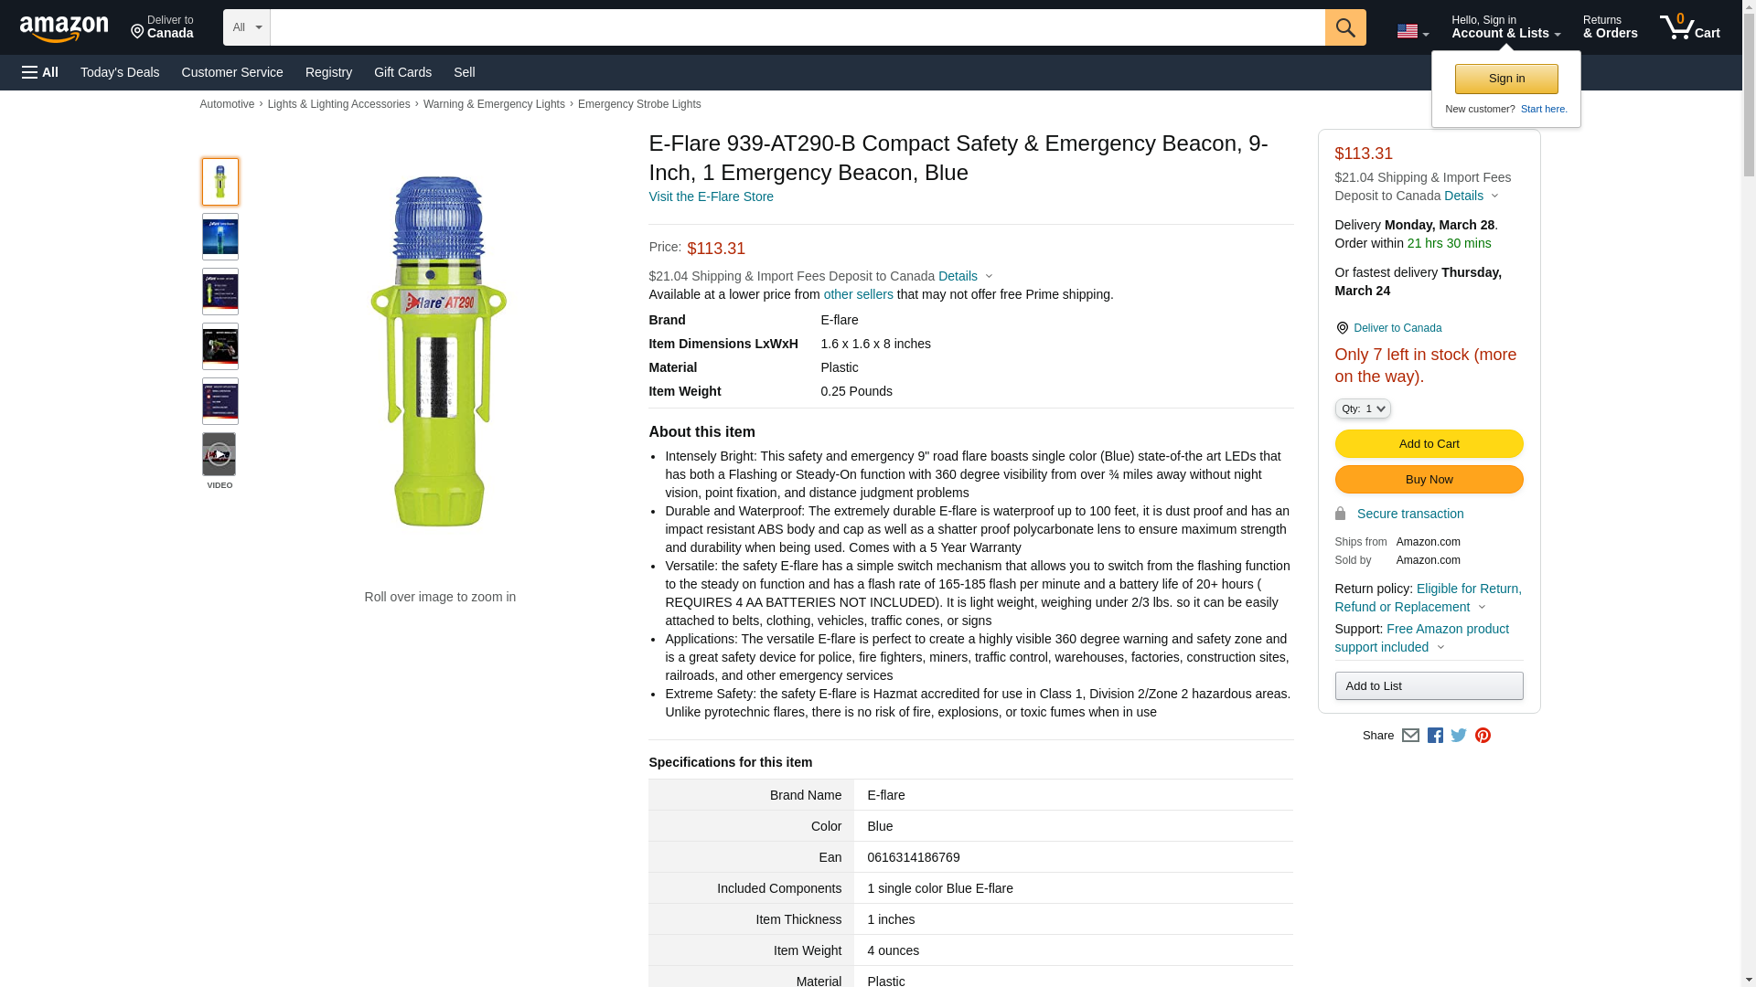1756x987 pixels.
Task: Share via email envelope icon
Action: tap(1410, 736)
